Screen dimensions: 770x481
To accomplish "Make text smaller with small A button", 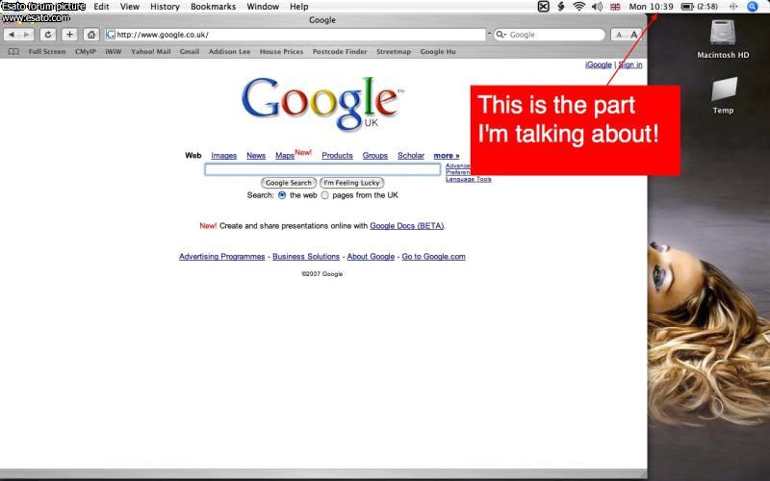I will 619,35.
